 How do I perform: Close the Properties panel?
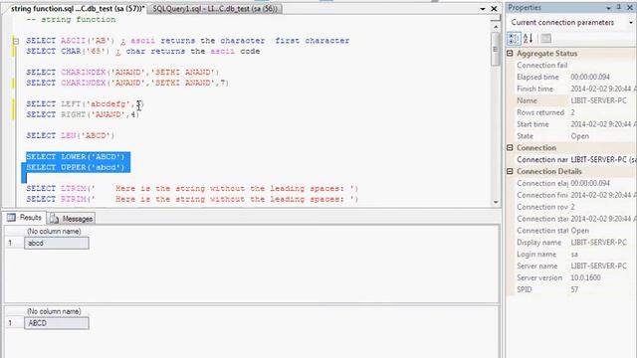pyautogui.click(x=630, y=8)
